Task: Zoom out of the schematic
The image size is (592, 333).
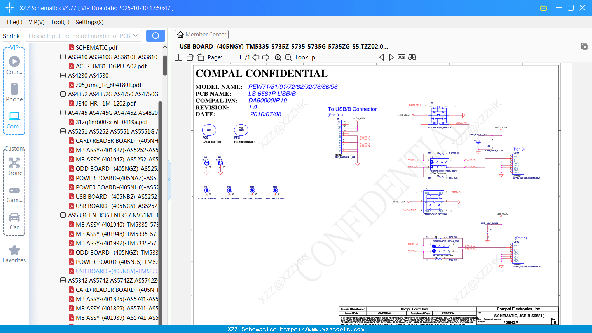Action: (288, 57)
